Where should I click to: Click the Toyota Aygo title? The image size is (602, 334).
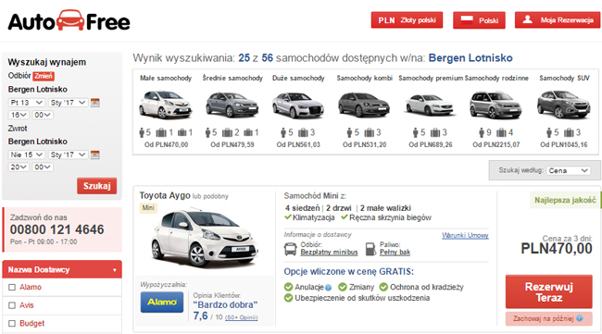165,195
